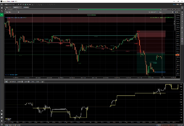Select the green highlighted left sidebar icon
184x126 pixels.
click(x=2, y=15)
